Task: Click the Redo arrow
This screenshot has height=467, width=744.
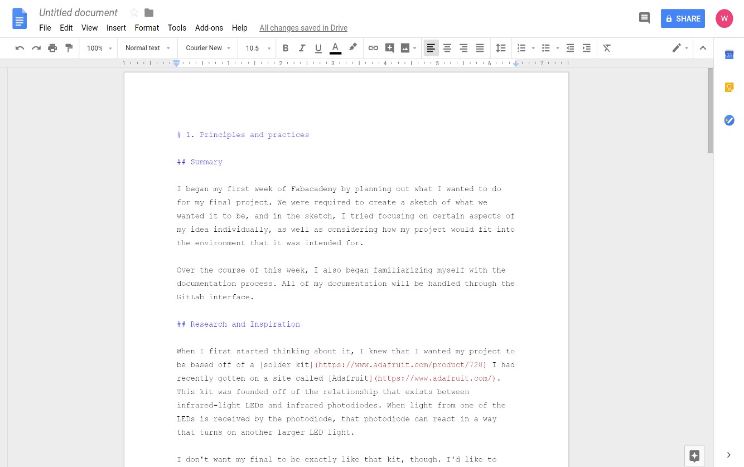Action: pyautogui.click(x=36, y=48)
